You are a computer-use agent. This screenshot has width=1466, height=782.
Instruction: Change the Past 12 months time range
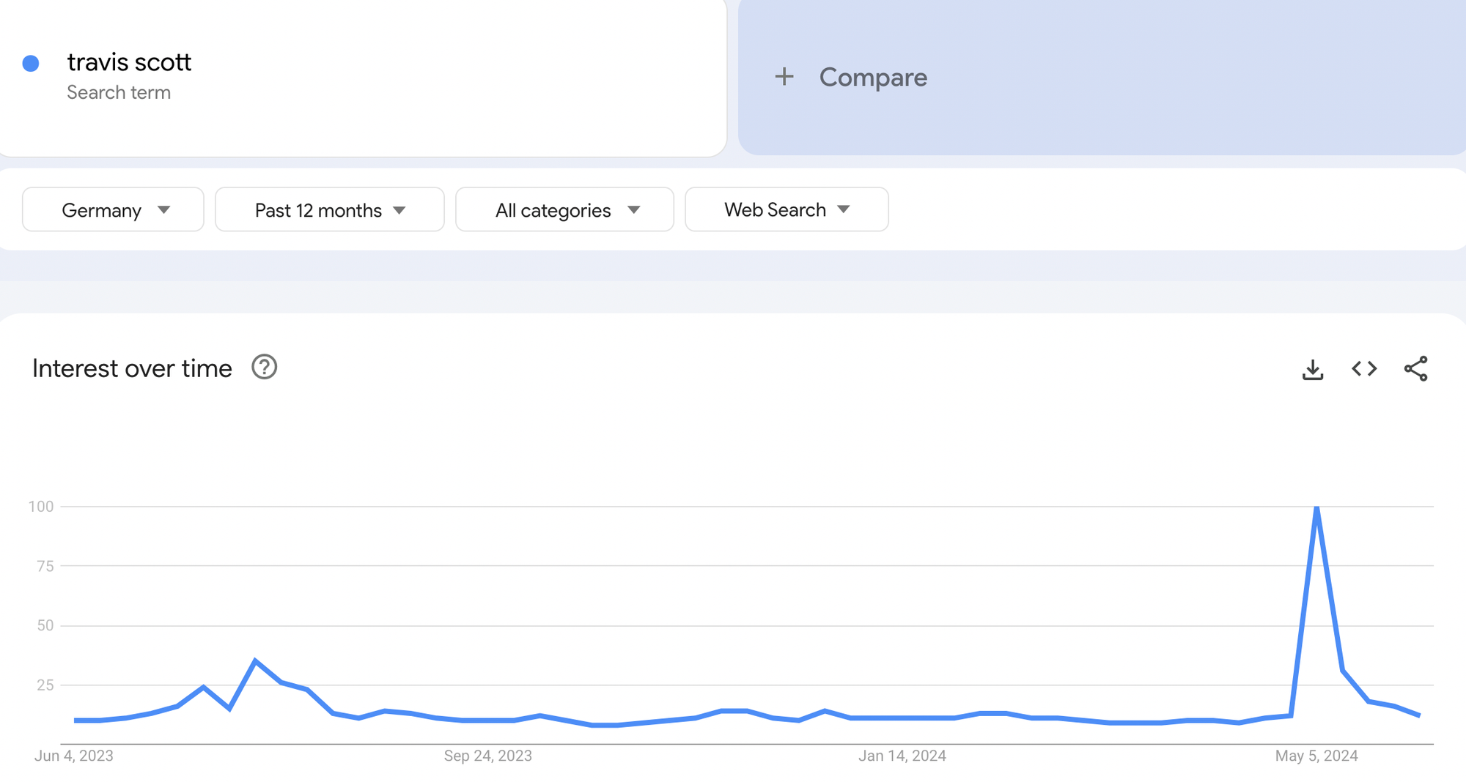pos(328,209)
